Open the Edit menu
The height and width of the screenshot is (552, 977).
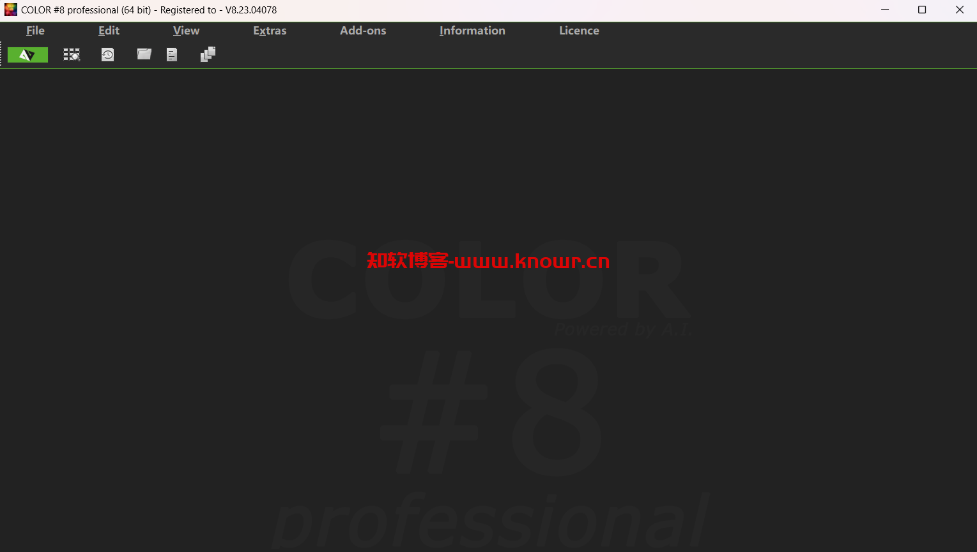tap(109, 31)
